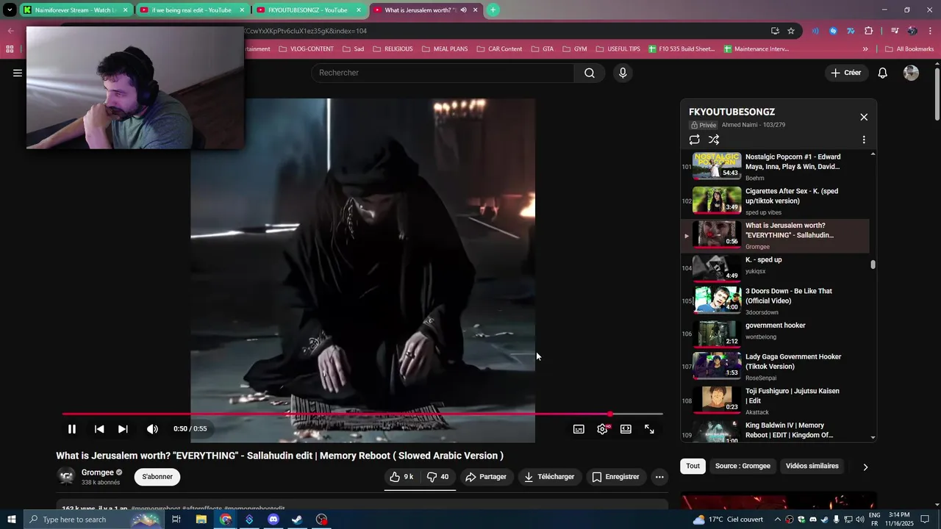This screenshot has height=529, width=941.
Task: Switch to the FKYOUTUBESONGZ browser tab
Action: click(309, 10)
